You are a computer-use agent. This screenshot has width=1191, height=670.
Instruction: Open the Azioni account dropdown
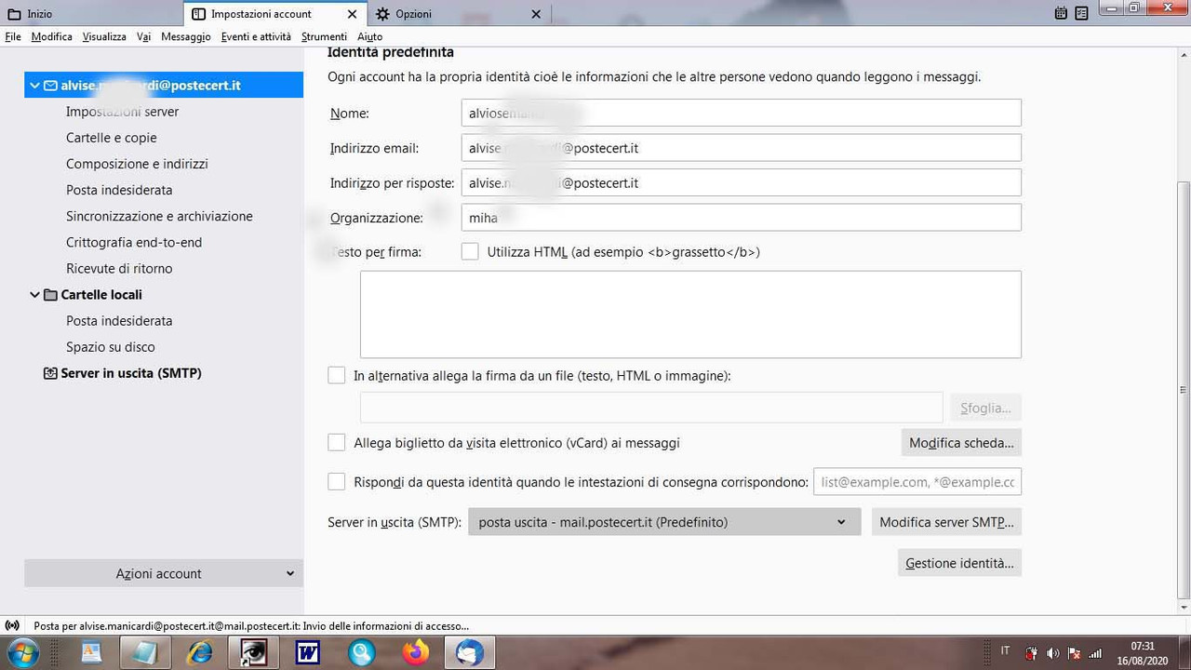click(x=164, y=573)
